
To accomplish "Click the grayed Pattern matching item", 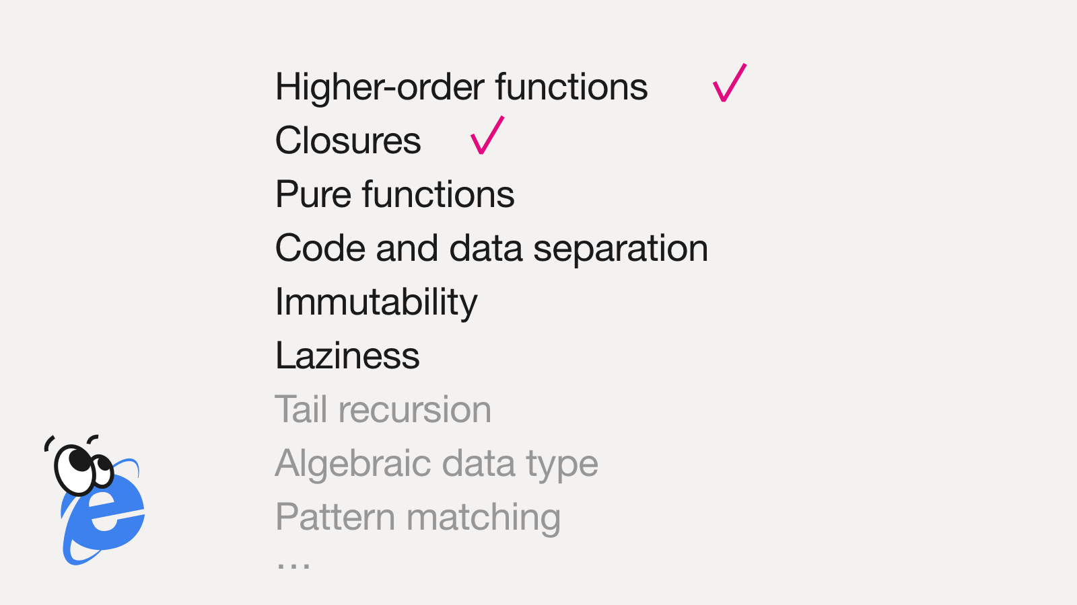I will (418, 518).
